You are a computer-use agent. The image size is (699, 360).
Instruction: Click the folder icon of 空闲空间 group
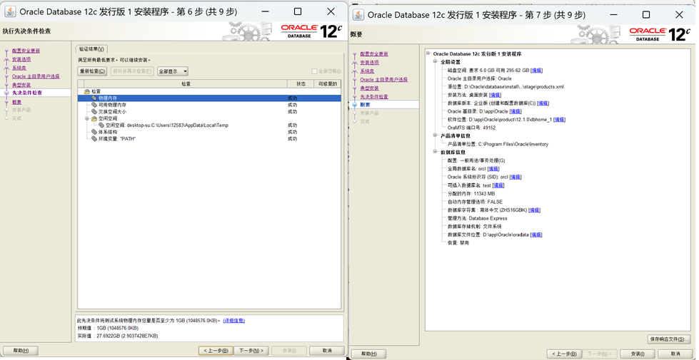point(94,119)
